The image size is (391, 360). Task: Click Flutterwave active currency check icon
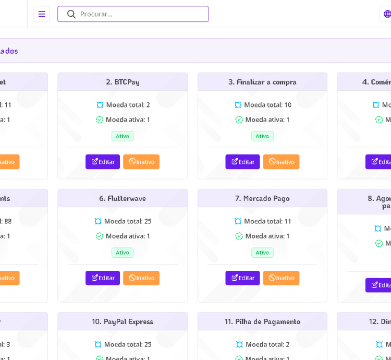[x=100, y=236]
